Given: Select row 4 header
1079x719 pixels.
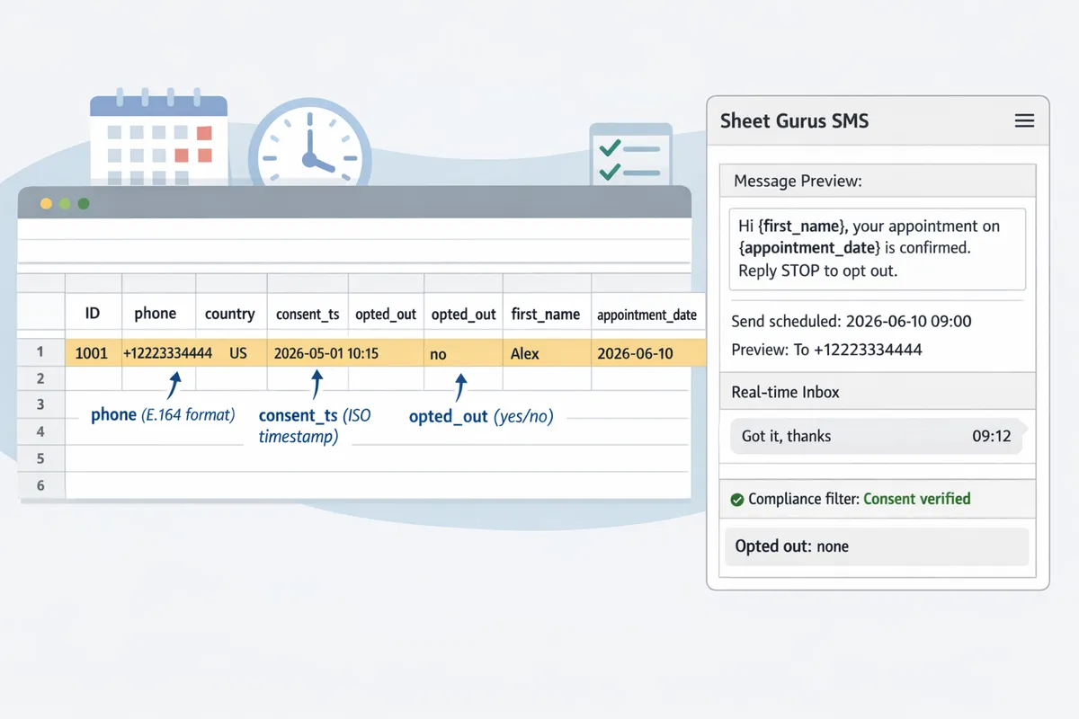Looking at the screenshot, I should (x=40, y=431).
